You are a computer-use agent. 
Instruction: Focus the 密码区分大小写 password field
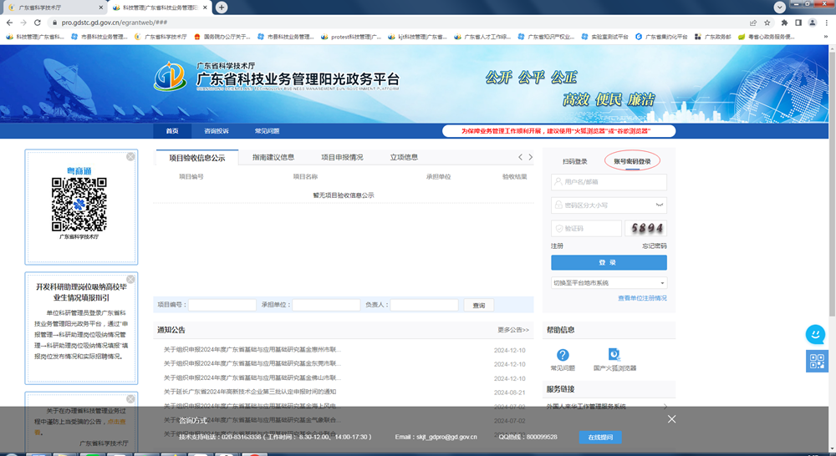pyautogui.click(x=609, y=205)
